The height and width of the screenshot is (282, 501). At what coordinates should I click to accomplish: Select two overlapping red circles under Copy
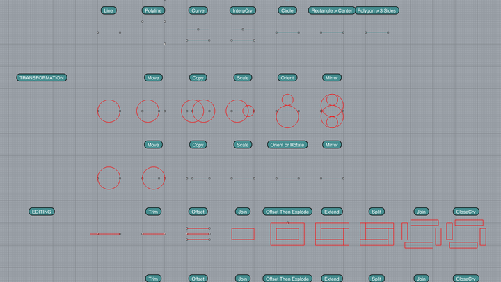click(198, 111)
